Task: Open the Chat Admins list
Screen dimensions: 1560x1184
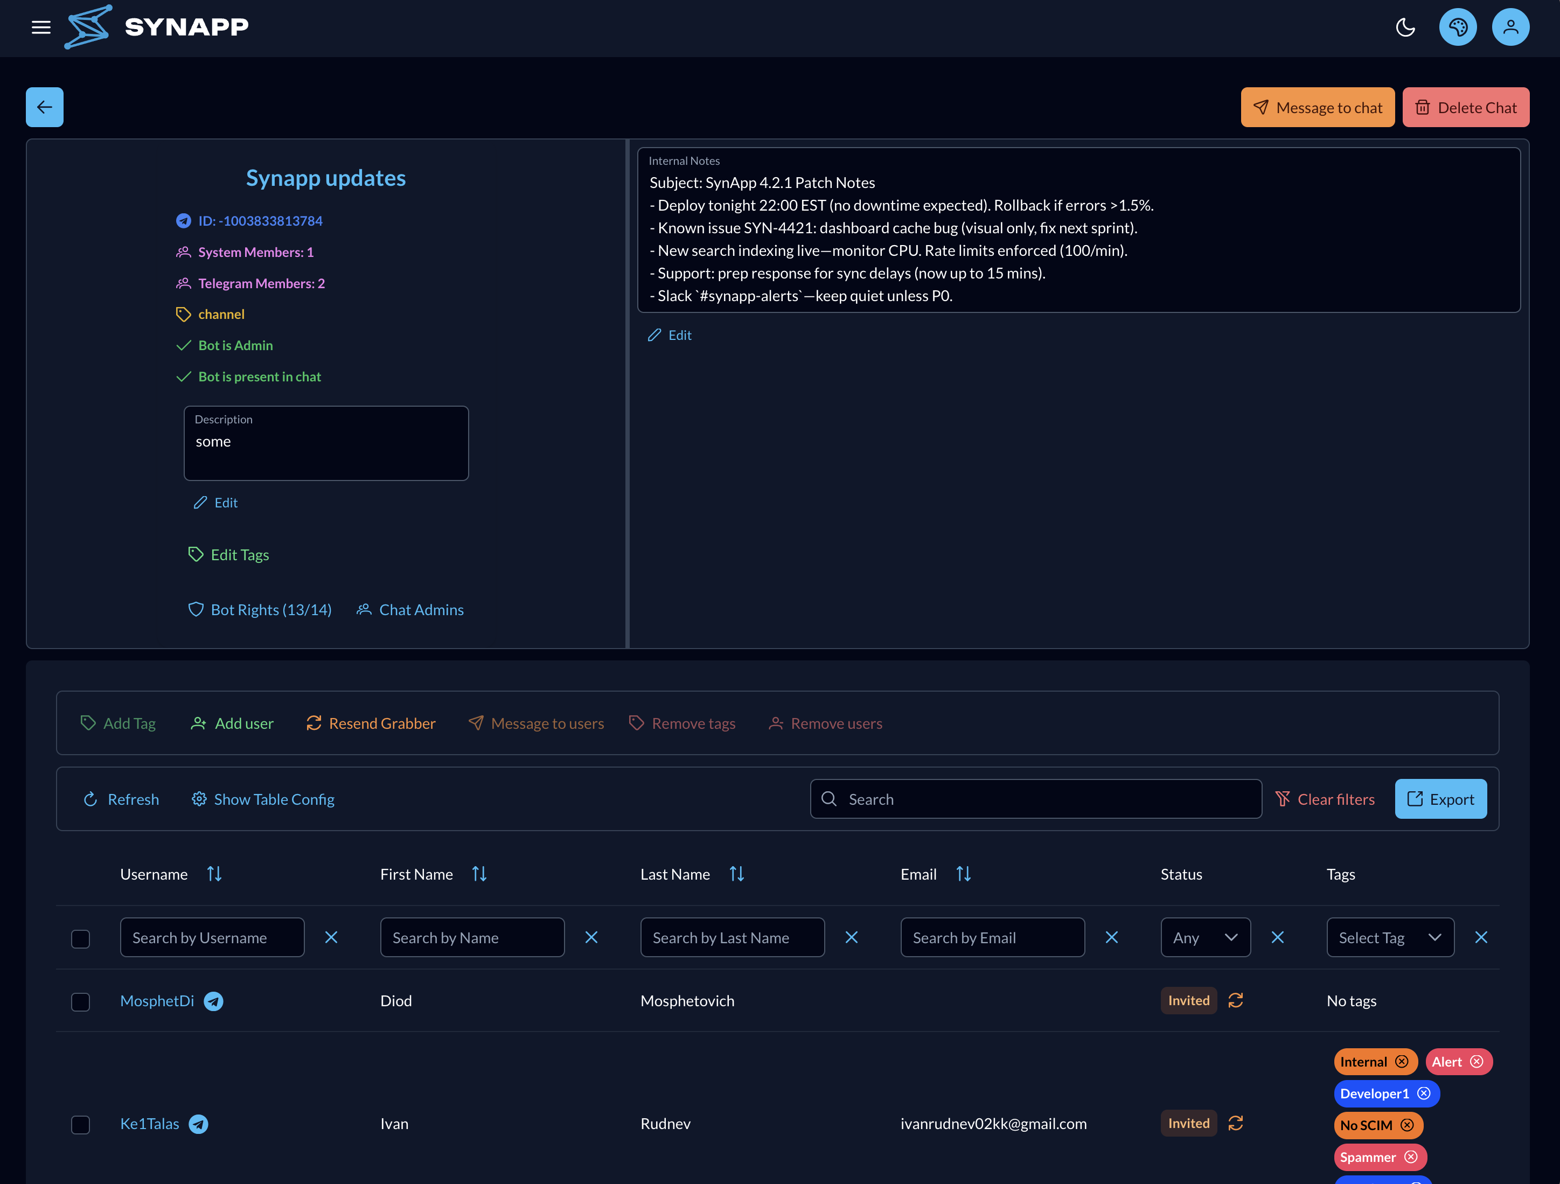Action: (x=410, y=610)
